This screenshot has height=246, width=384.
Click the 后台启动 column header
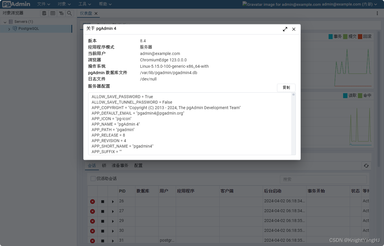point(285,191)
